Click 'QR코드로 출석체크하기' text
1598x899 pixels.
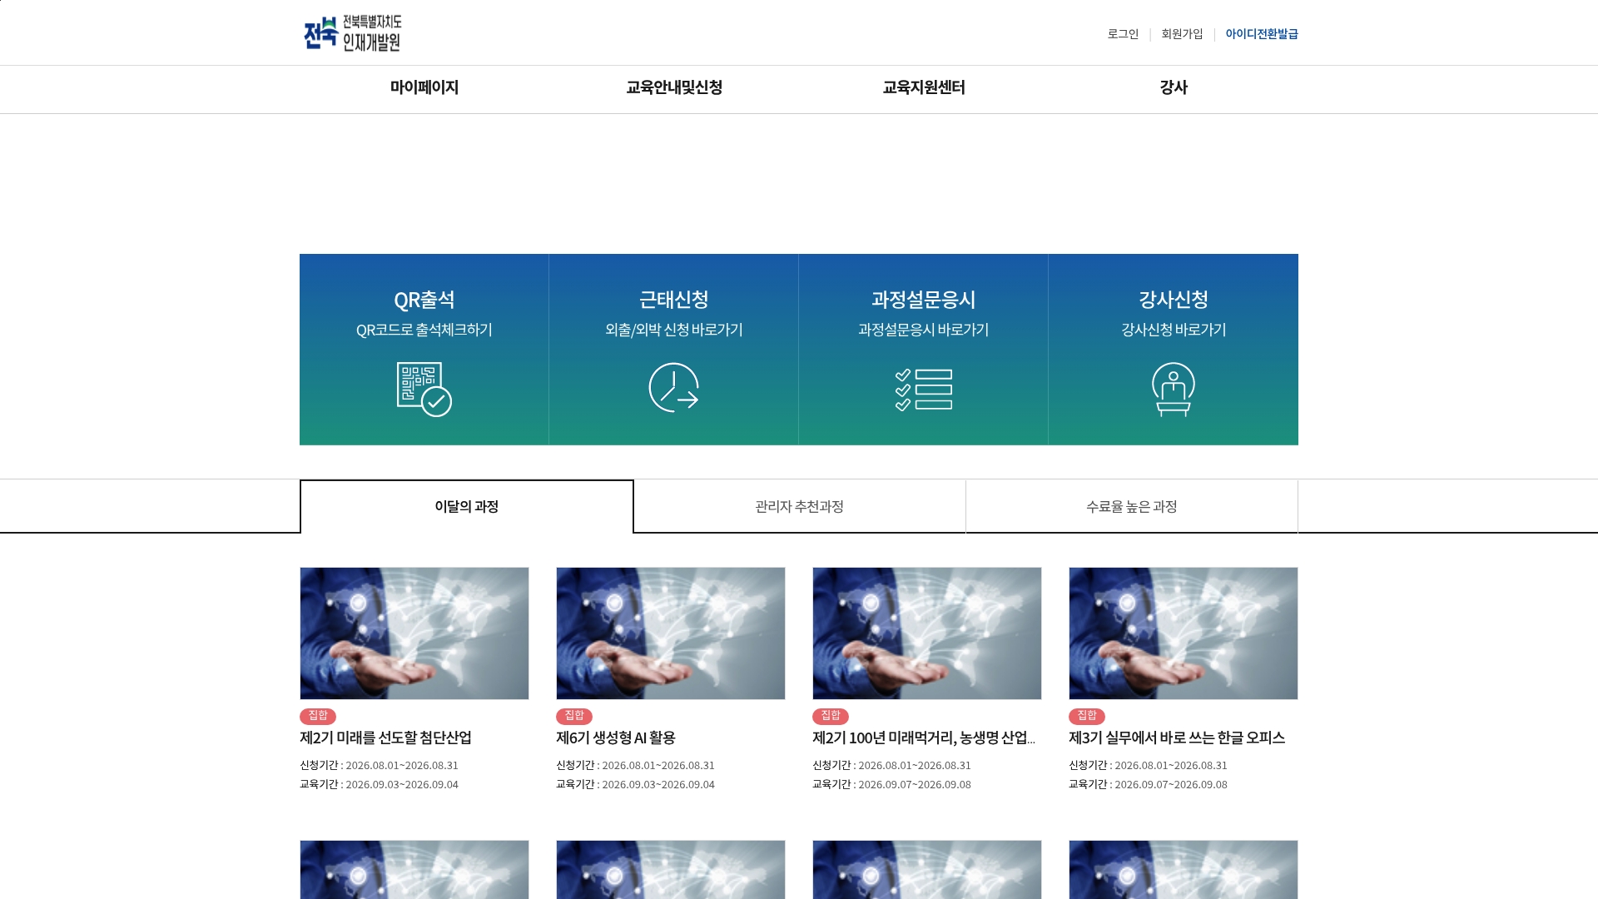pyautogui.click(x=424, y=330)
